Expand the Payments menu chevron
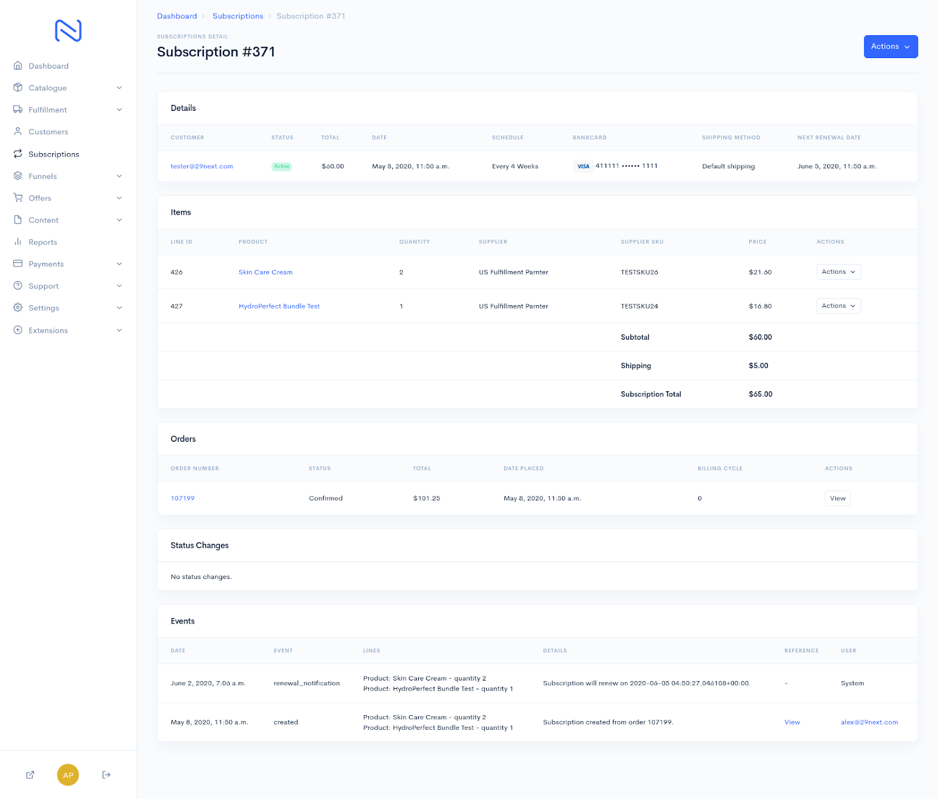This screenshot has height=799, width=938. pos(120,264)
